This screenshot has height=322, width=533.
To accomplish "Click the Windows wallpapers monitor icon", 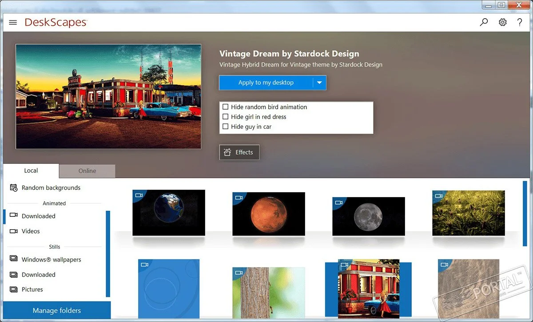I will tap(13, 259).
